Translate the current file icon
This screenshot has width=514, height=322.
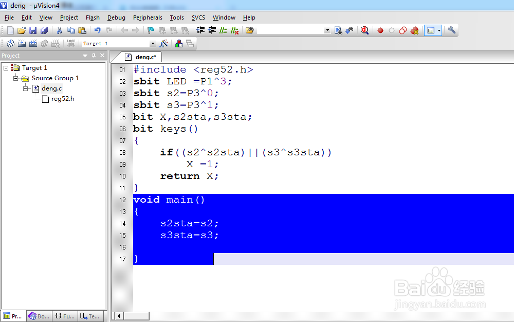coord(10,43)
